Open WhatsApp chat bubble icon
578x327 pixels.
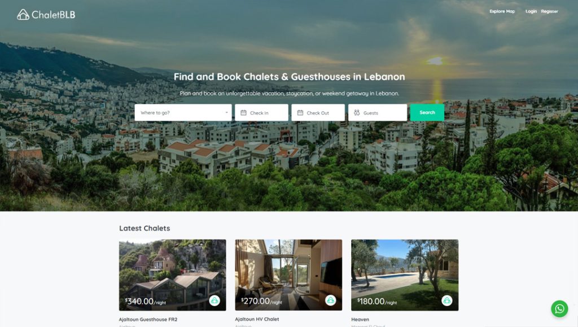click(x=559, y=308)
